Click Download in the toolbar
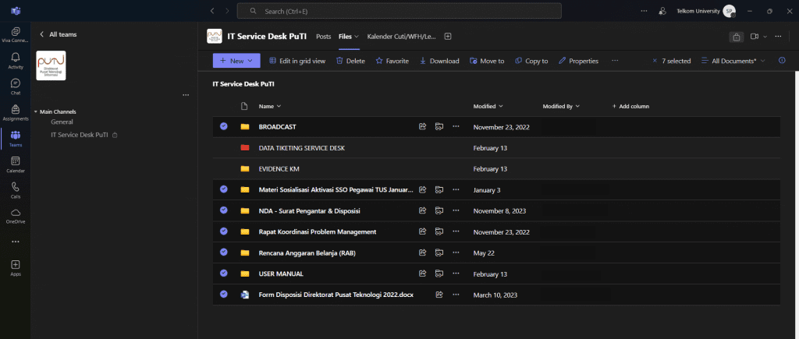The image size is (799, 339). [439, 61]
